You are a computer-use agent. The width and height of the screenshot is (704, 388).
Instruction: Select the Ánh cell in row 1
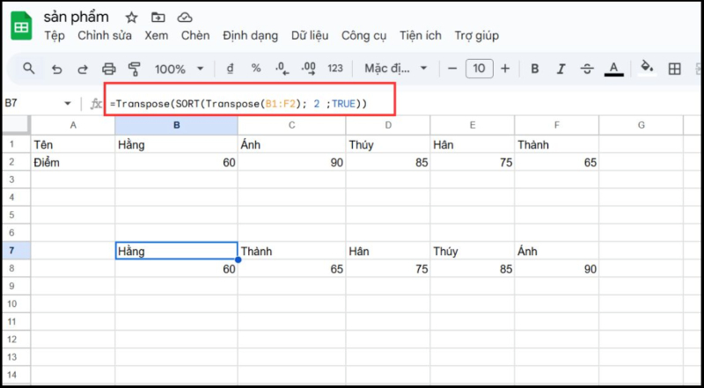292,144
